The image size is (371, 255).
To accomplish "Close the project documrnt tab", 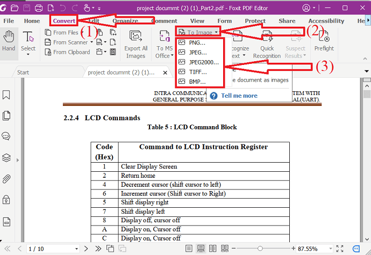I will [165, 72].
